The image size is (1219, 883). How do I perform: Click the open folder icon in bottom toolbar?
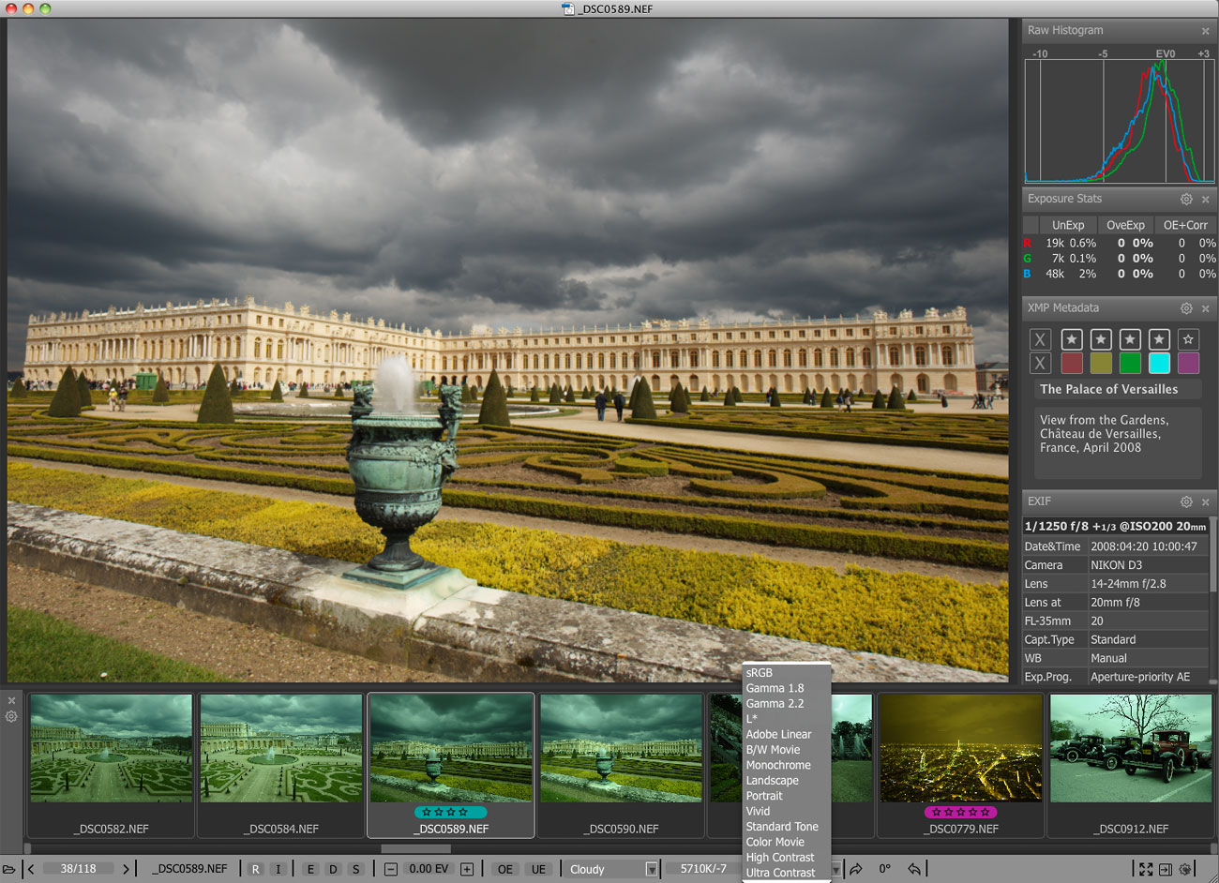tap(9, 869)
